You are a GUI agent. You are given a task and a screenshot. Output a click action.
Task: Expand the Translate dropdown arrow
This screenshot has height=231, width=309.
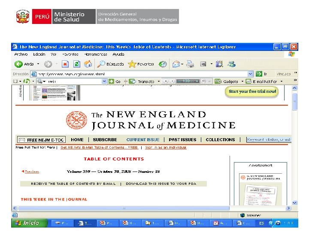pyautogui.click(x=159, y=81)
